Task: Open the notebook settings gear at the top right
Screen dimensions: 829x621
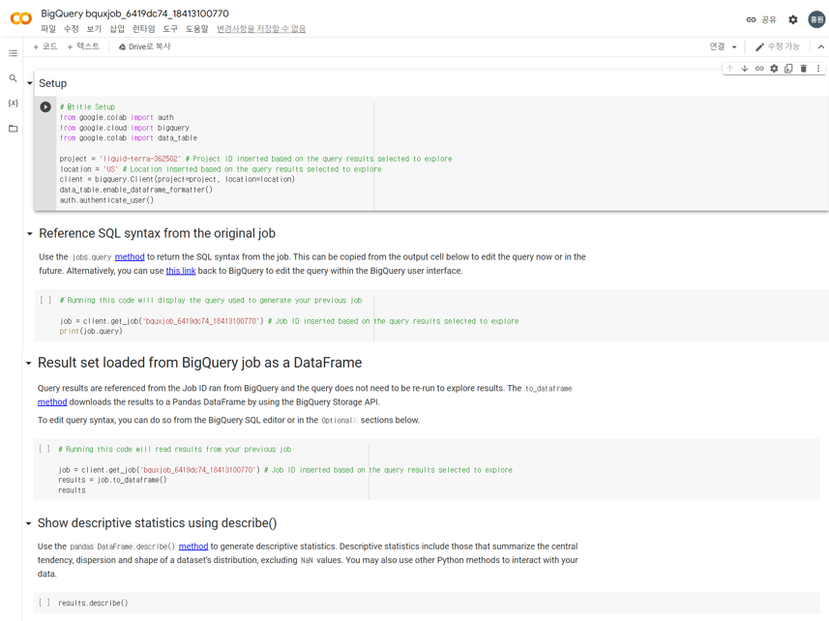Action: pyautogui.click(x=793, y=19)
